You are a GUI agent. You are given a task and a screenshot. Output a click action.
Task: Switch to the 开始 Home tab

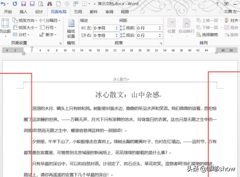pyautogui.click(x=8, y=12)
